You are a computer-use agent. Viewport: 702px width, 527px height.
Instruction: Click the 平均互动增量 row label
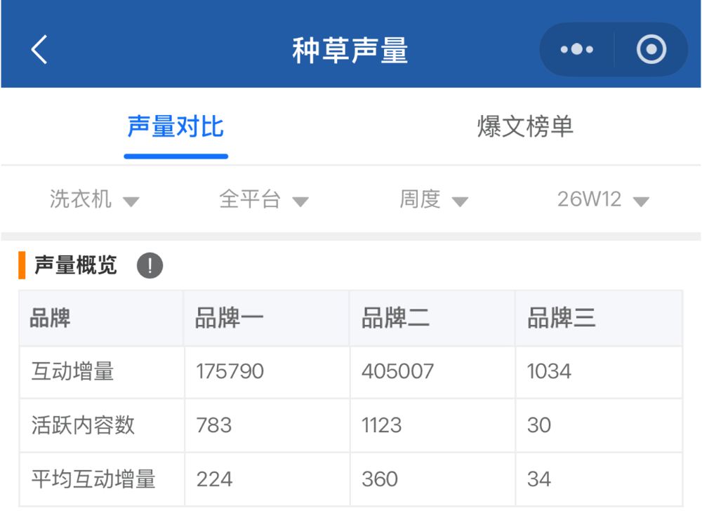(x=93, y=479)
